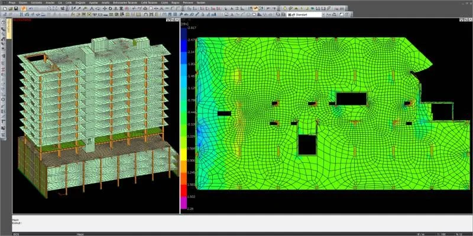The width and height of the screenshot is (473, 236).
Task: Select the Move four-arrow tool icon
Action: (105, 8)
